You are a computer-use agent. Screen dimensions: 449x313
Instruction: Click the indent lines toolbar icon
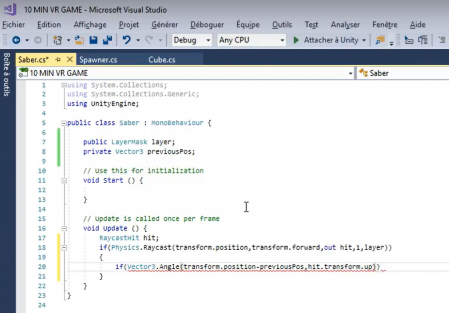(442, 40)
